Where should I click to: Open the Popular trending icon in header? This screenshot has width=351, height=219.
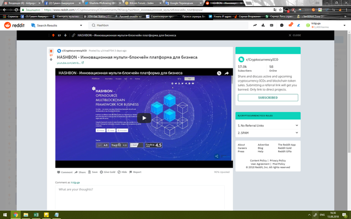click(x=255, y=25)
